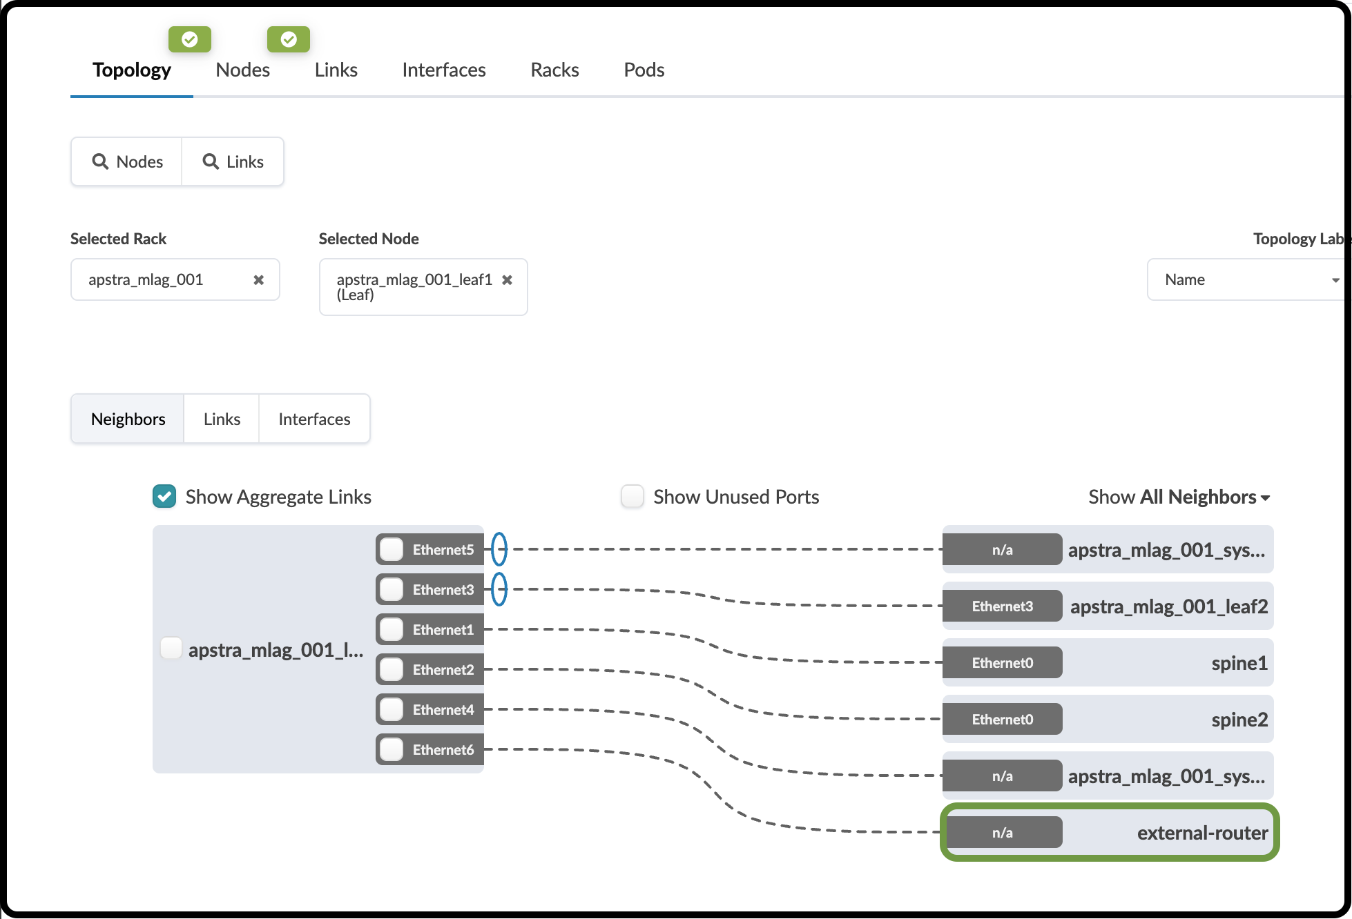
Task: Click the aggregate link oval next to Ethernet5
Action: tap(499, 549)
